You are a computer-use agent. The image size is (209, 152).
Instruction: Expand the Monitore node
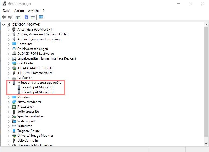click(9, 97)
